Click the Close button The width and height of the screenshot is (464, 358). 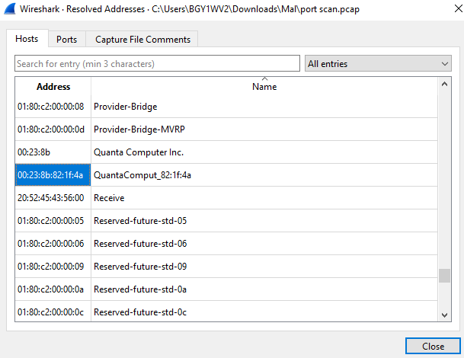click(433, 346)
